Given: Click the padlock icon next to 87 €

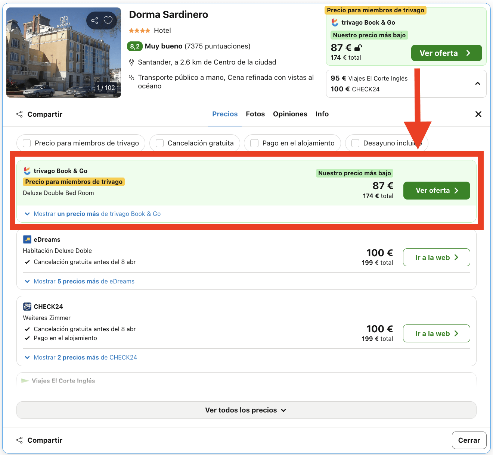Looking at the screenshot, I should (358, 48).
